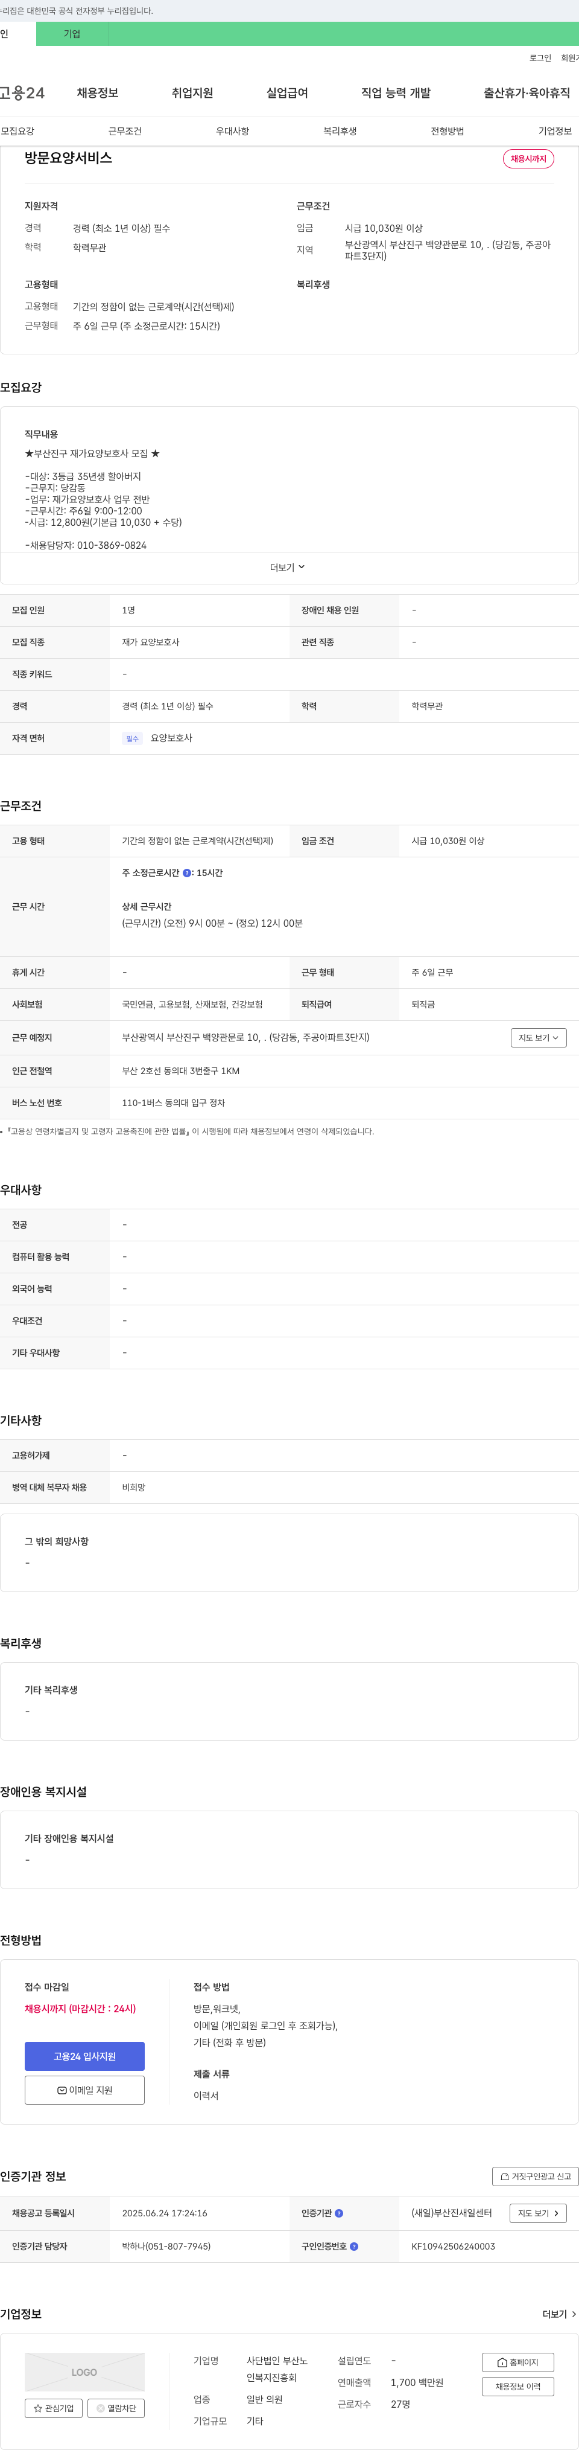The width and height of the screenshot is (579, 2450).
Task: Click deadline text 채용시까지 (마감시간 : 24시)
Action: (80, 2009)
